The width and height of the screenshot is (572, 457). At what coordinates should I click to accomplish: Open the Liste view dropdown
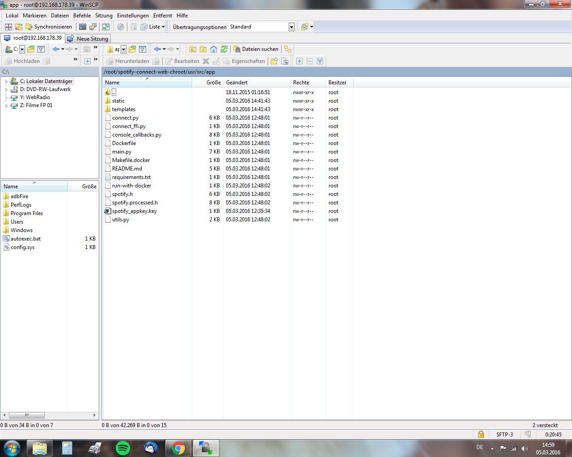pos(153,27)
